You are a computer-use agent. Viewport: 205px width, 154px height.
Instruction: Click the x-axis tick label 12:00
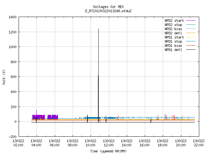point(109,145)
